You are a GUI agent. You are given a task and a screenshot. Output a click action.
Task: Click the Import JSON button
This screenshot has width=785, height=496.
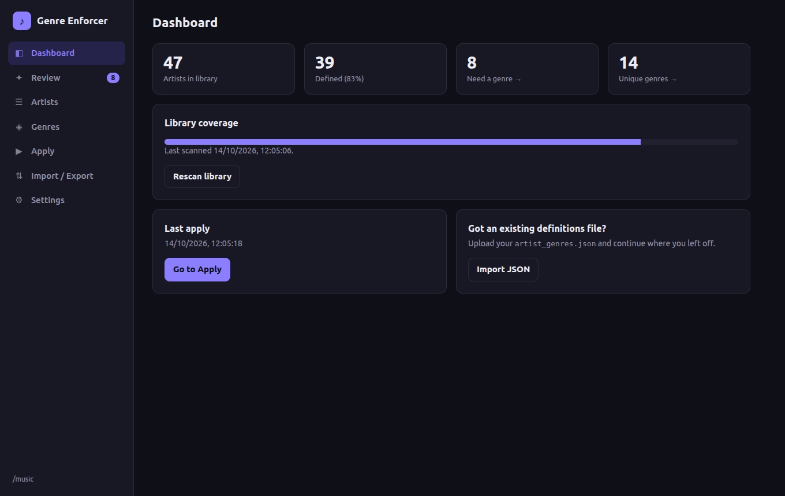[x=503, y=269]
